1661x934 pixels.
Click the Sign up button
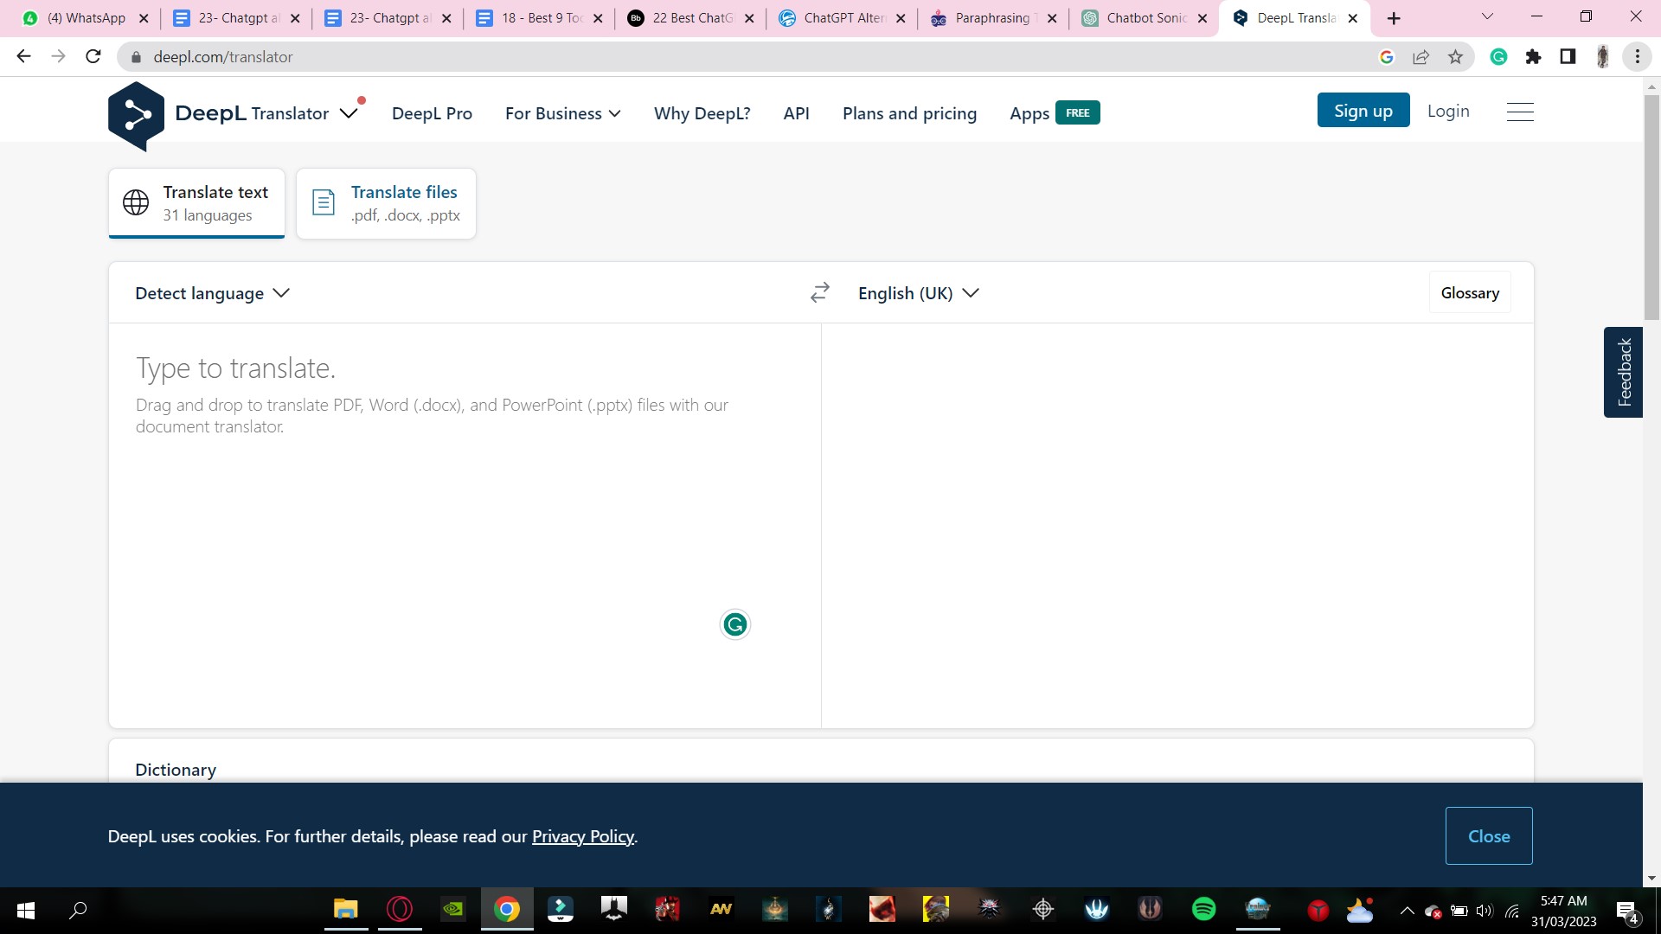coord(1363,110)
